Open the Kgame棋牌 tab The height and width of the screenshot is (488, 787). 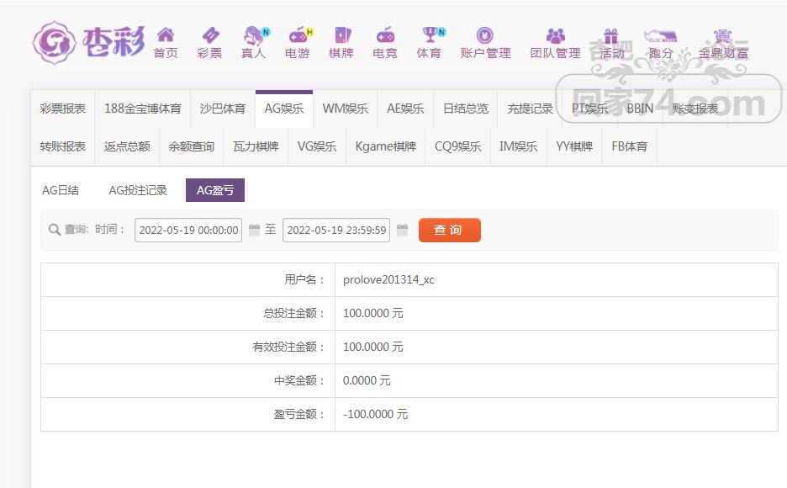pos(385,146)
